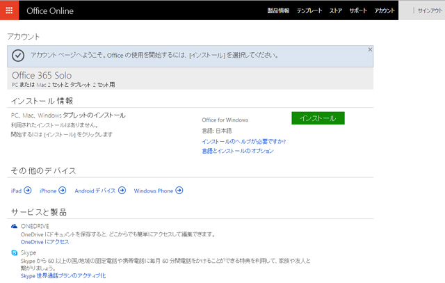Click the その他のデバイス section heading
The image size is (445, 283).
pos(43,170)
